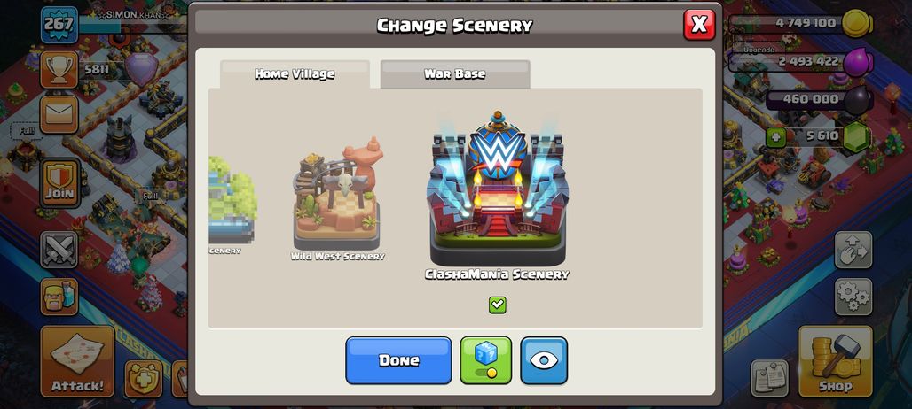The width and height of the screenshot is (912, 409).
Task: Select the Home Village tab
Action: [x=295, y=74]
